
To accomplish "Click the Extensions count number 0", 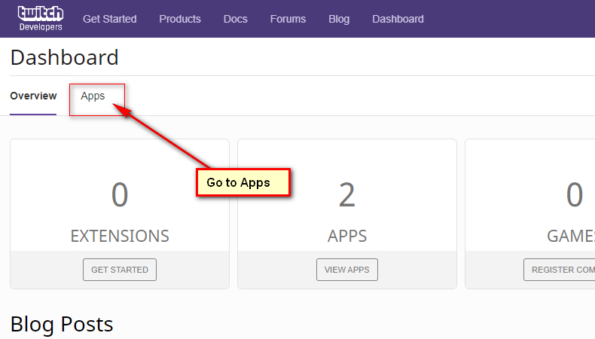I will point(120,195).
